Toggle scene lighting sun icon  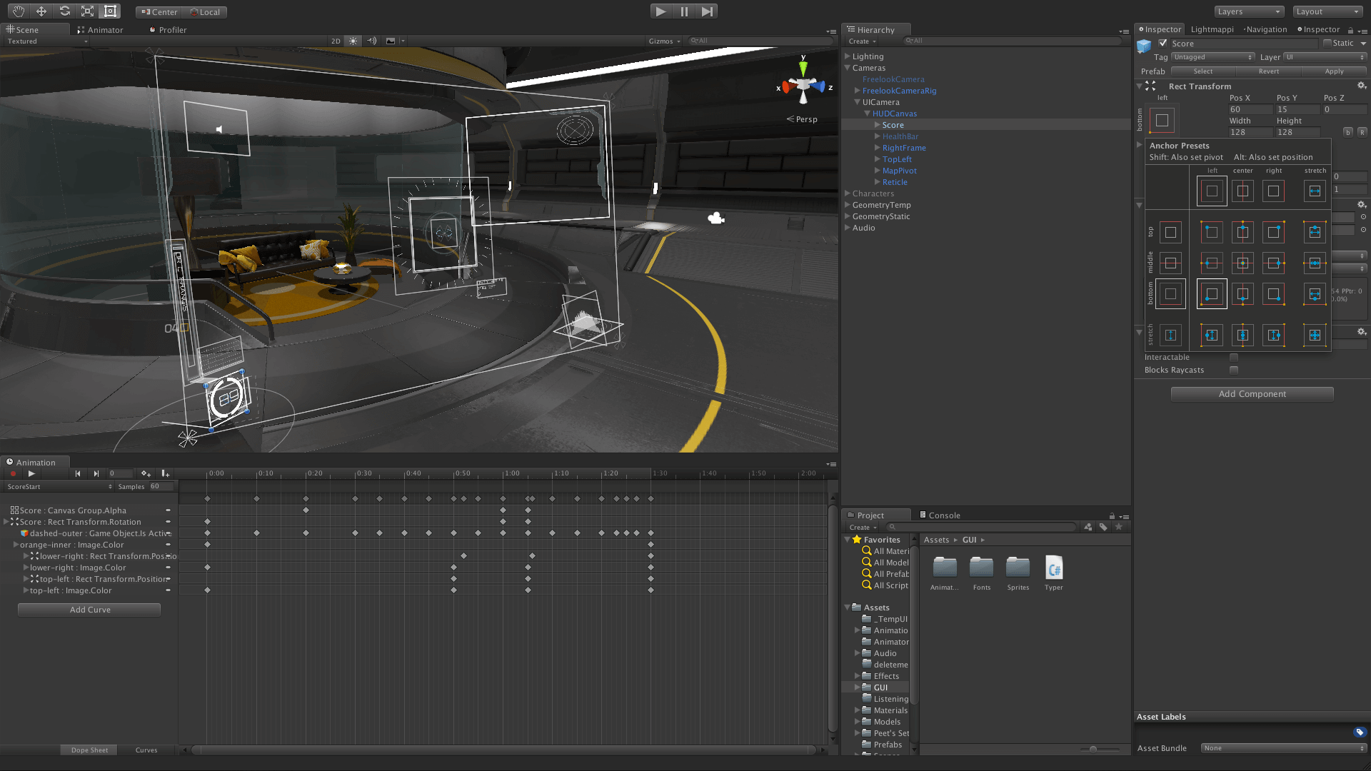(x=353, y=41)
